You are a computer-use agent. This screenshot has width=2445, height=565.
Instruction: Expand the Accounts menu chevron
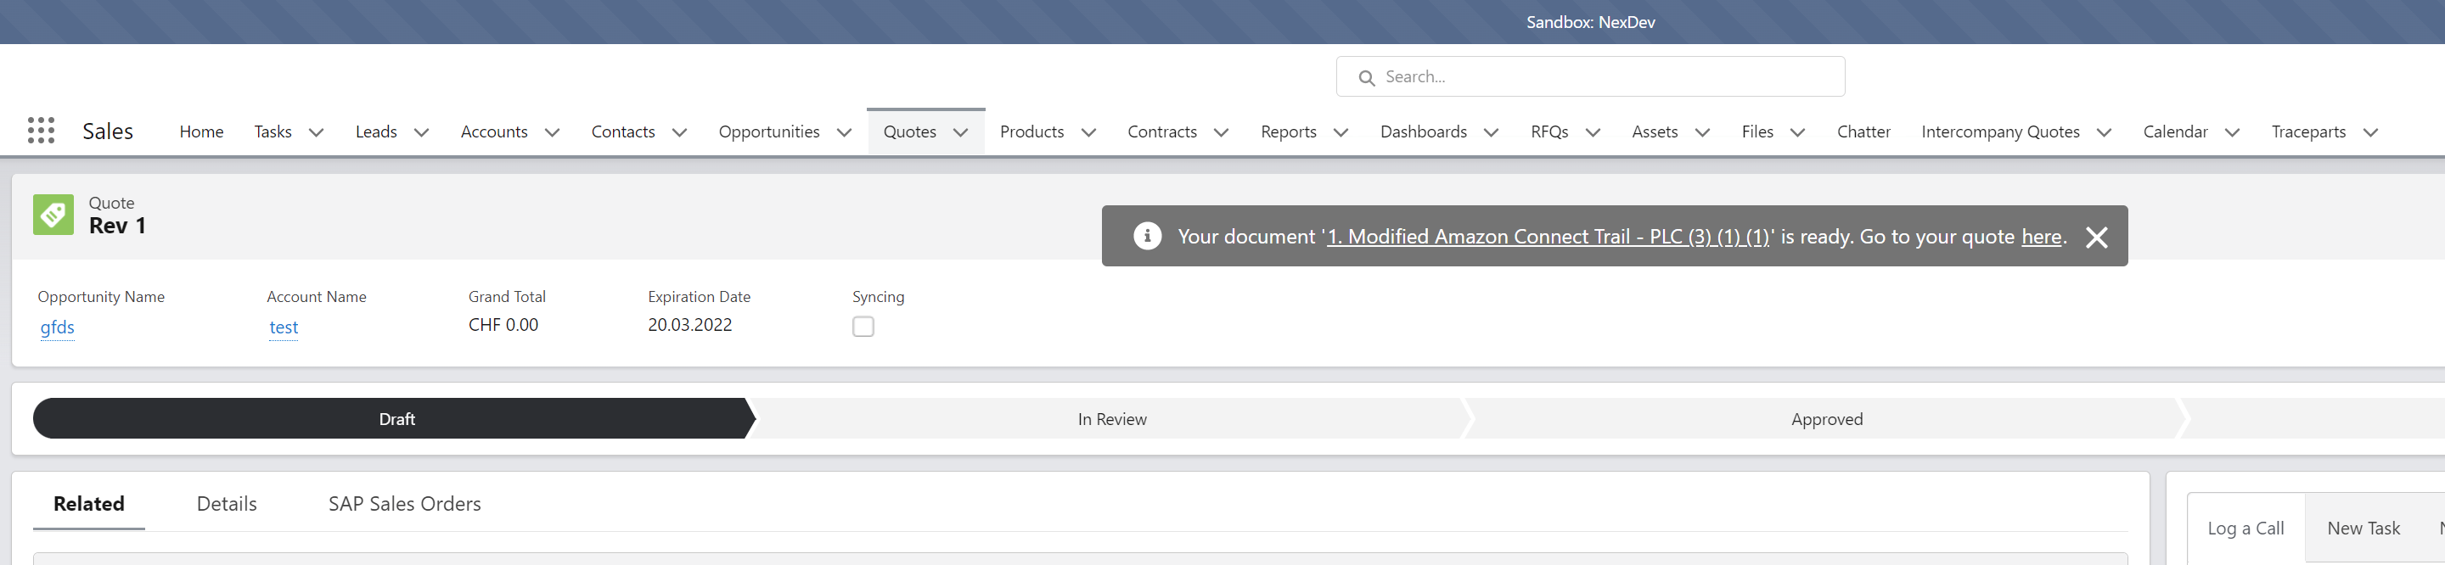[x=552, y=132]
